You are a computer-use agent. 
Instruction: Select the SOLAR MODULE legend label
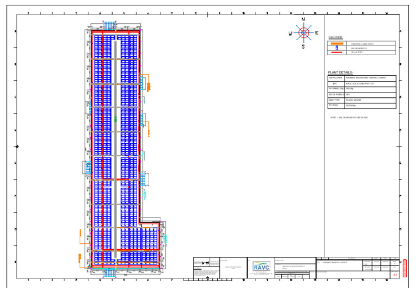359,49
